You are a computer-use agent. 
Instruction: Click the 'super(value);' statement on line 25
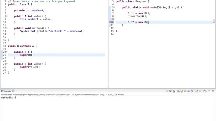[30, 67]
